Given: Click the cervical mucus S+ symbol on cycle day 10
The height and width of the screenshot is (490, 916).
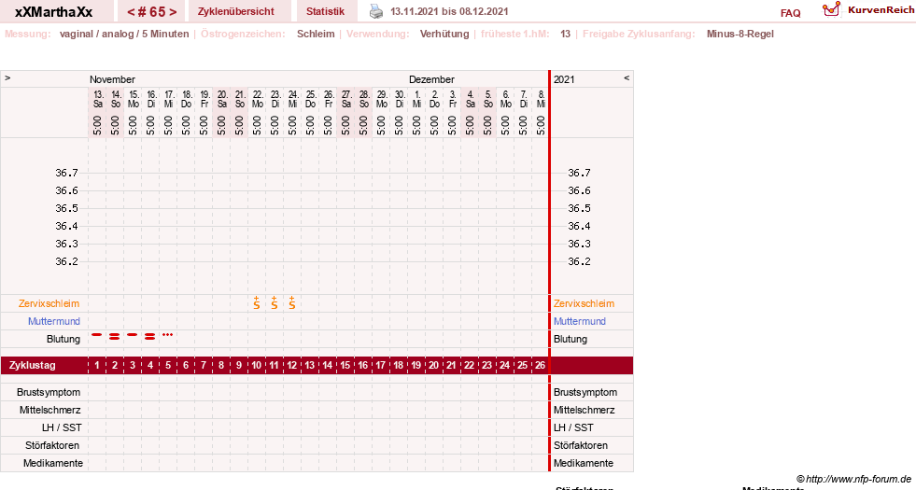Looking at the screenshot, I should click(x=257, y=302).
